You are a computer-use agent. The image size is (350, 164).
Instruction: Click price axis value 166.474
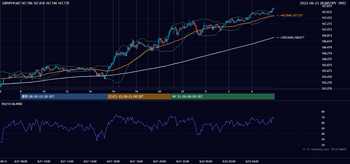pos(326,47)
